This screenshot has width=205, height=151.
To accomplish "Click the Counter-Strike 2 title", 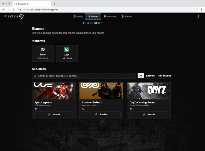I will (92, 102).
